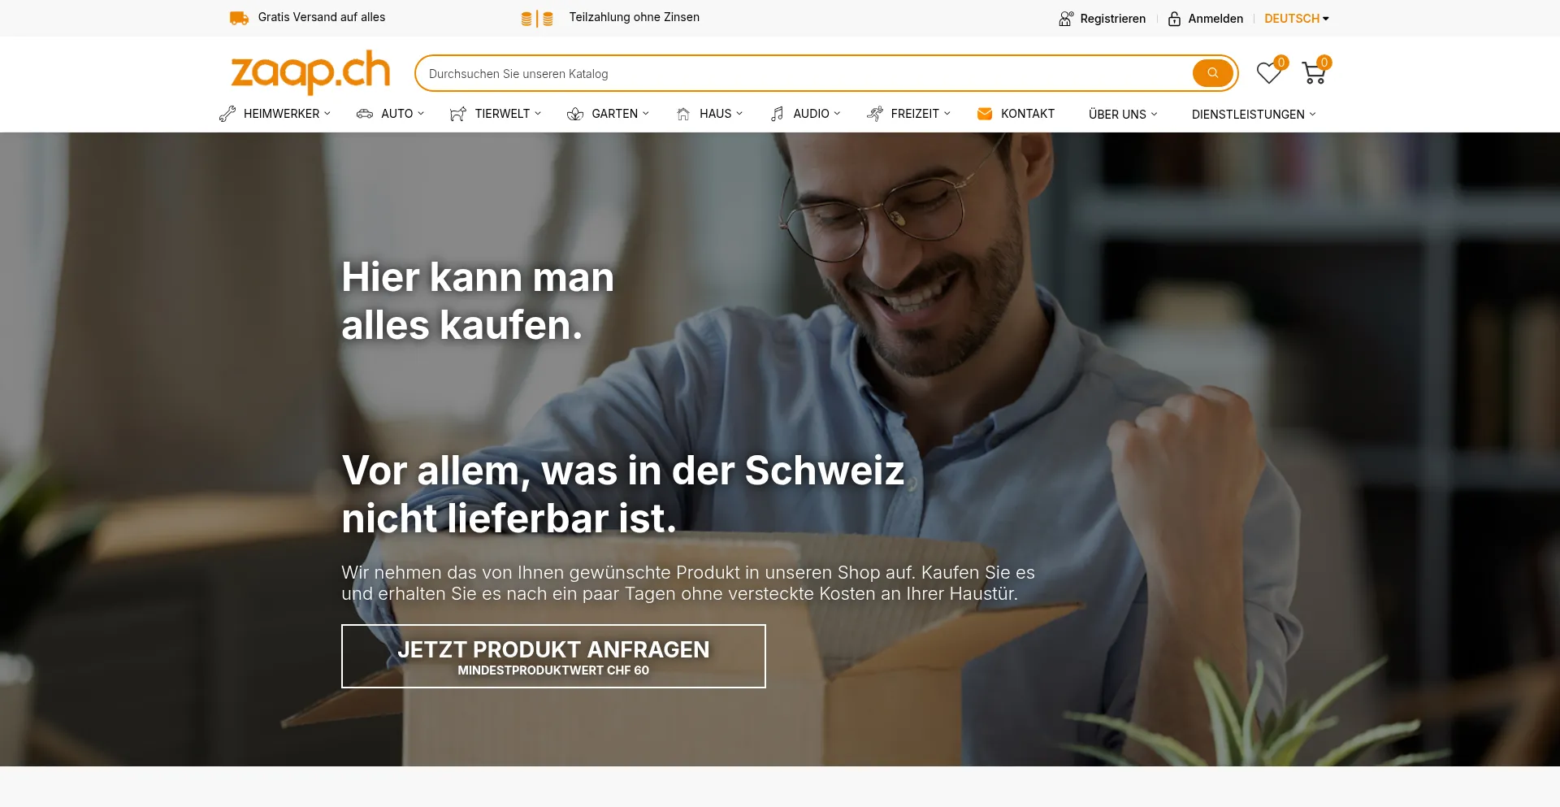The height and width of the screenshot is (807, 1560).
Task: Open the Tierwelt menu item
Action: click(x=496, y=114)
